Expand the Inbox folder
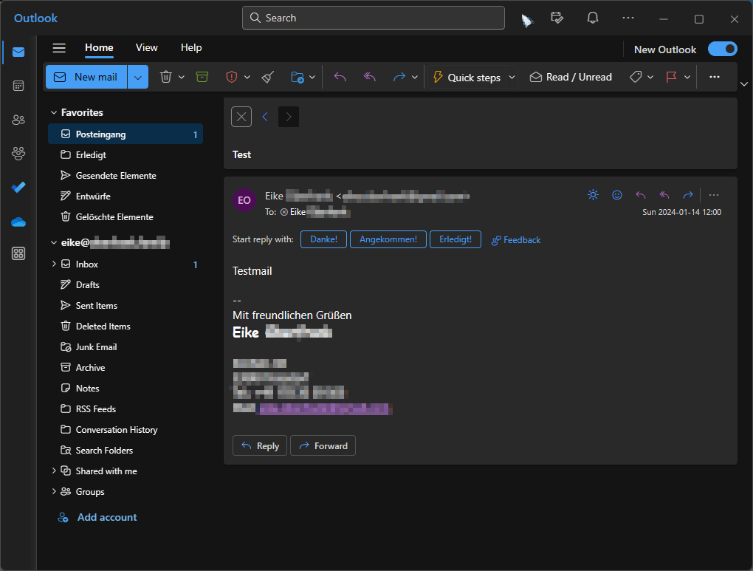This screenshot has height=571, width=753. 54,264
